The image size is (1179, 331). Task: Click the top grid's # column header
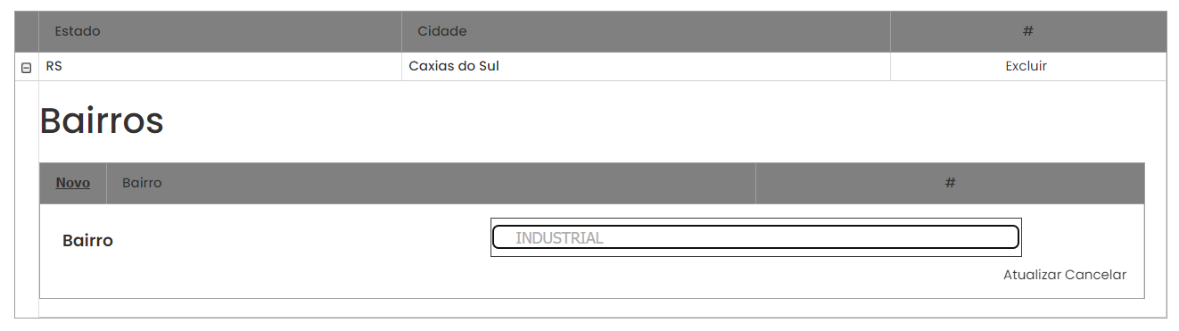[x=1028, y=31]
